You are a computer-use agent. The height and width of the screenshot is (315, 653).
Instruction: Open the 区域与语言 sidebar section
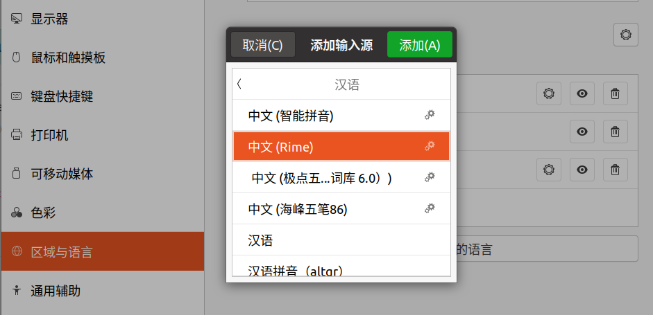(x=102, y=252)
